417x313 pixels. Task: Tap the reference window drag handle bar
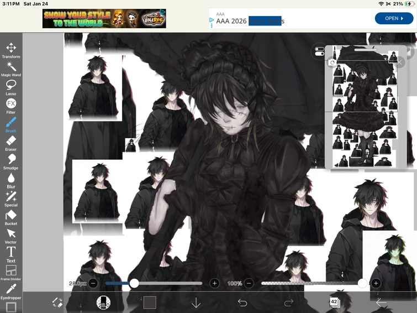(366, 50)
